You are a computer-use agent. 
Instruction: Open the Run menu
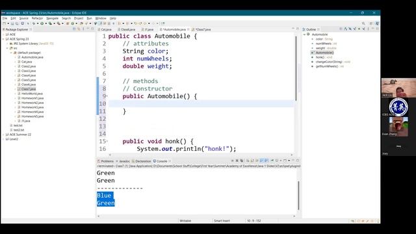click(x=90, y=18)
